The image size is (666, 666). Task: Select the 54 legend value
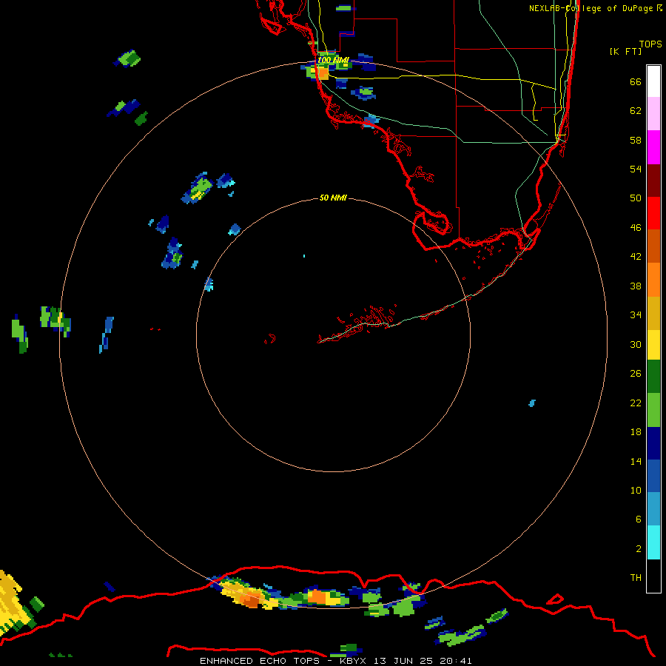636,169
